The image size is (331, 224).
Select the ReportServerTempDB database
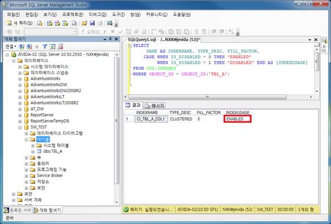click(50, 121)
